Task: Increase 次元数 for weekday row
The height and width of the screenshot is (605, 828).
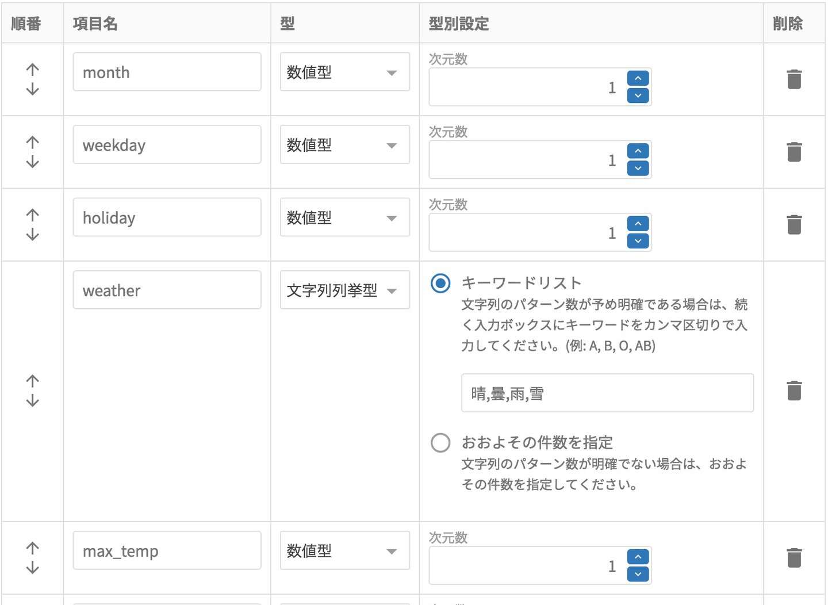Action: tap(638, 151)
